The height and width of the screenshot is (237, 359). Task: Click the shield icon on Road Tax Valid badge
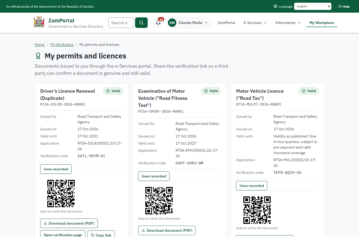304,91
